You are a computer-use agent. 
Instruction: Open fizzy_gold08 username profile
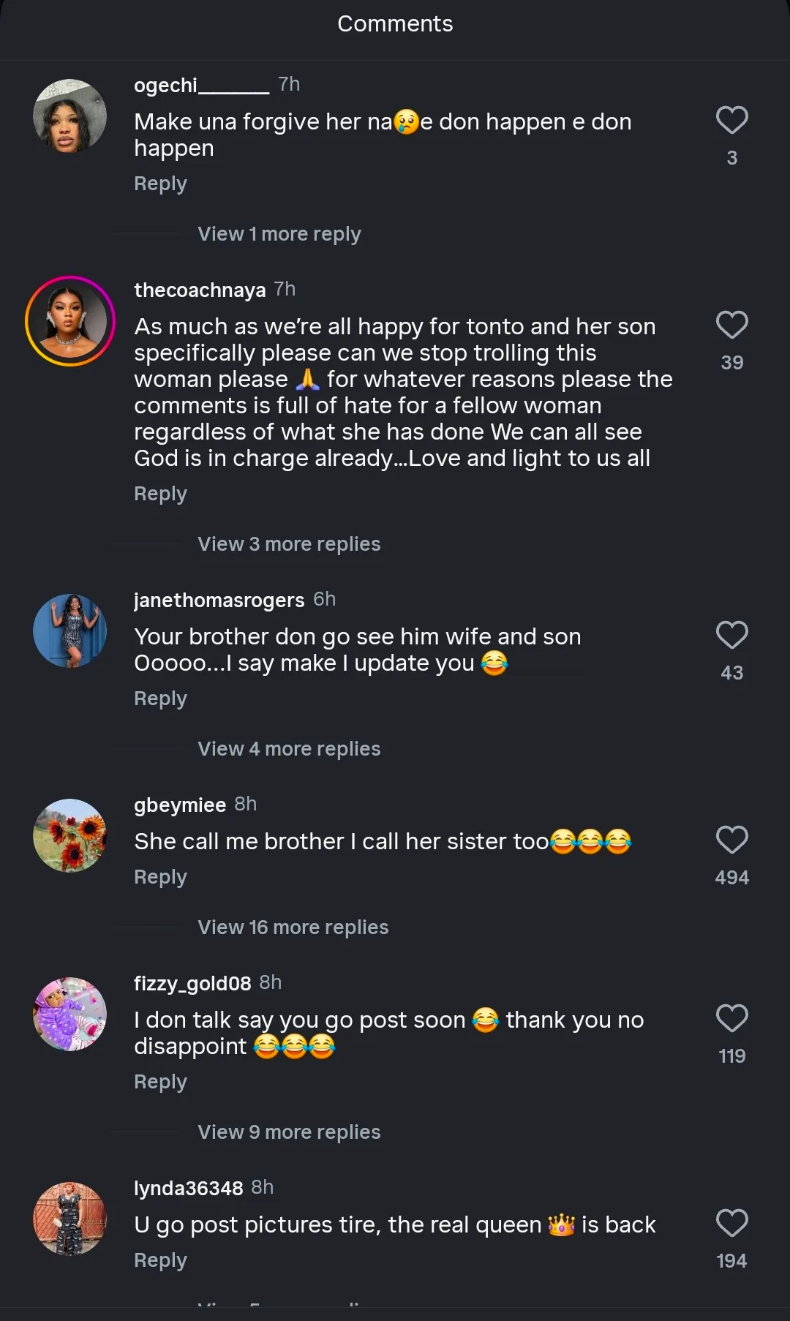(192, 984)
